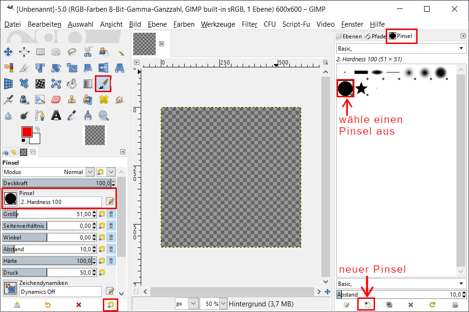Switch to the Pfade tab
469x312 pixels.
(375, 36)
